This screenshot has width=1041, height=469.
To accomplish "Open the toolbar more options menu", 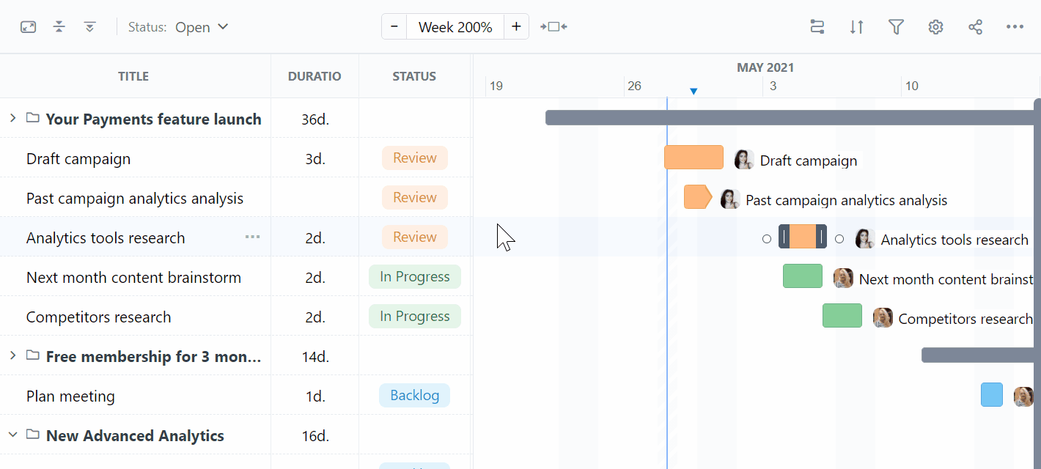I will 1015,27.
